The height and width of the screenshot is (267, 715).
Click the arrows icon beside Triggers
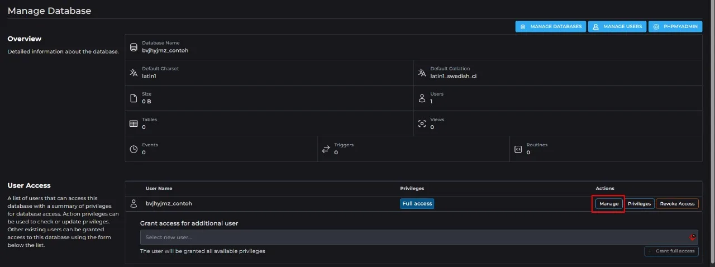(x=326, y=149)
